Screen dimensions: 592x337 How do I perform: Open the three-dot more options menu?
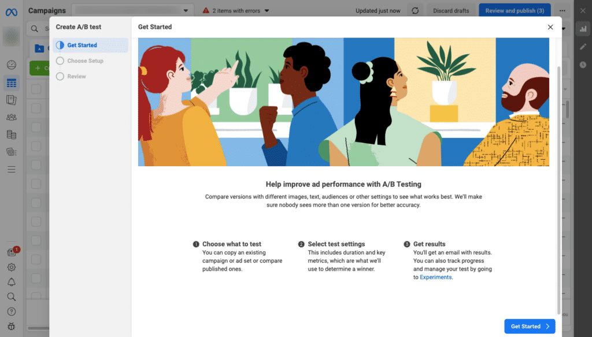point(562,10)
